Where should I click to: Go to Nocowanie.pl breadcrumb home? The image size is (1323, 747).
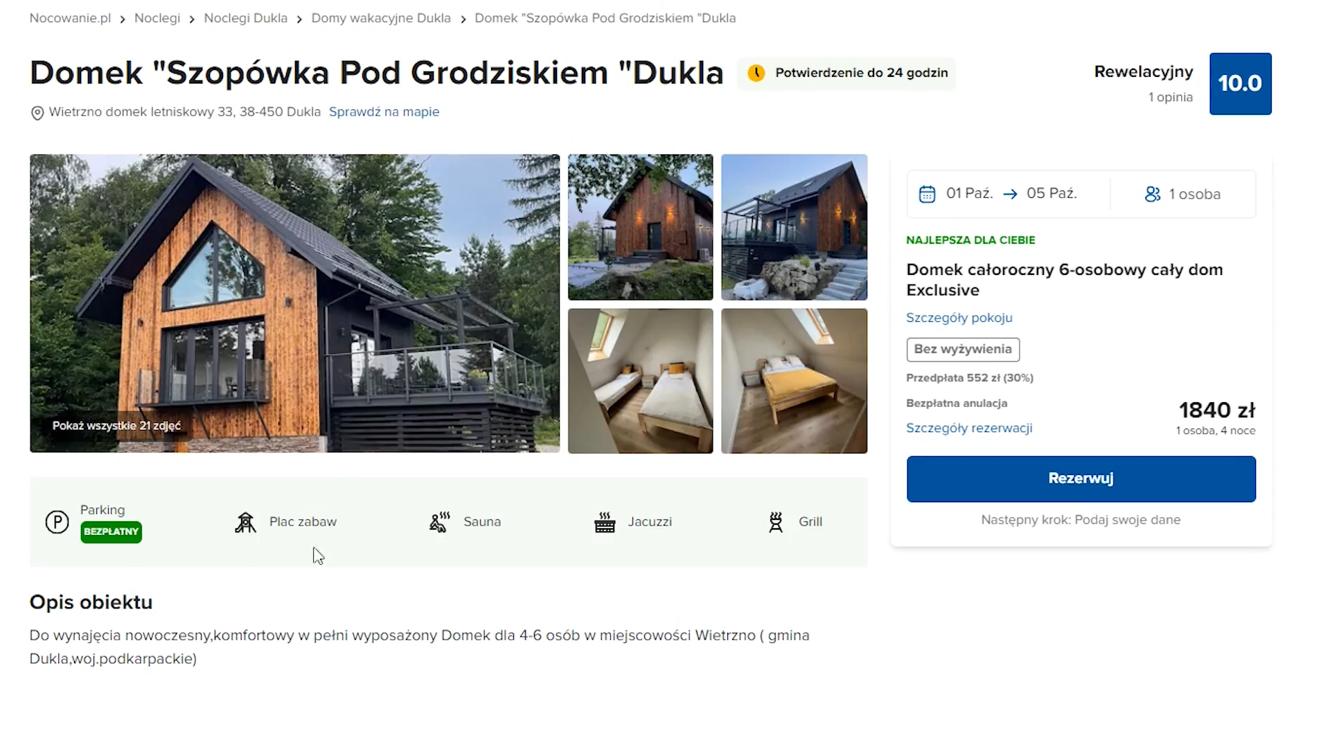tap(70, 18)
